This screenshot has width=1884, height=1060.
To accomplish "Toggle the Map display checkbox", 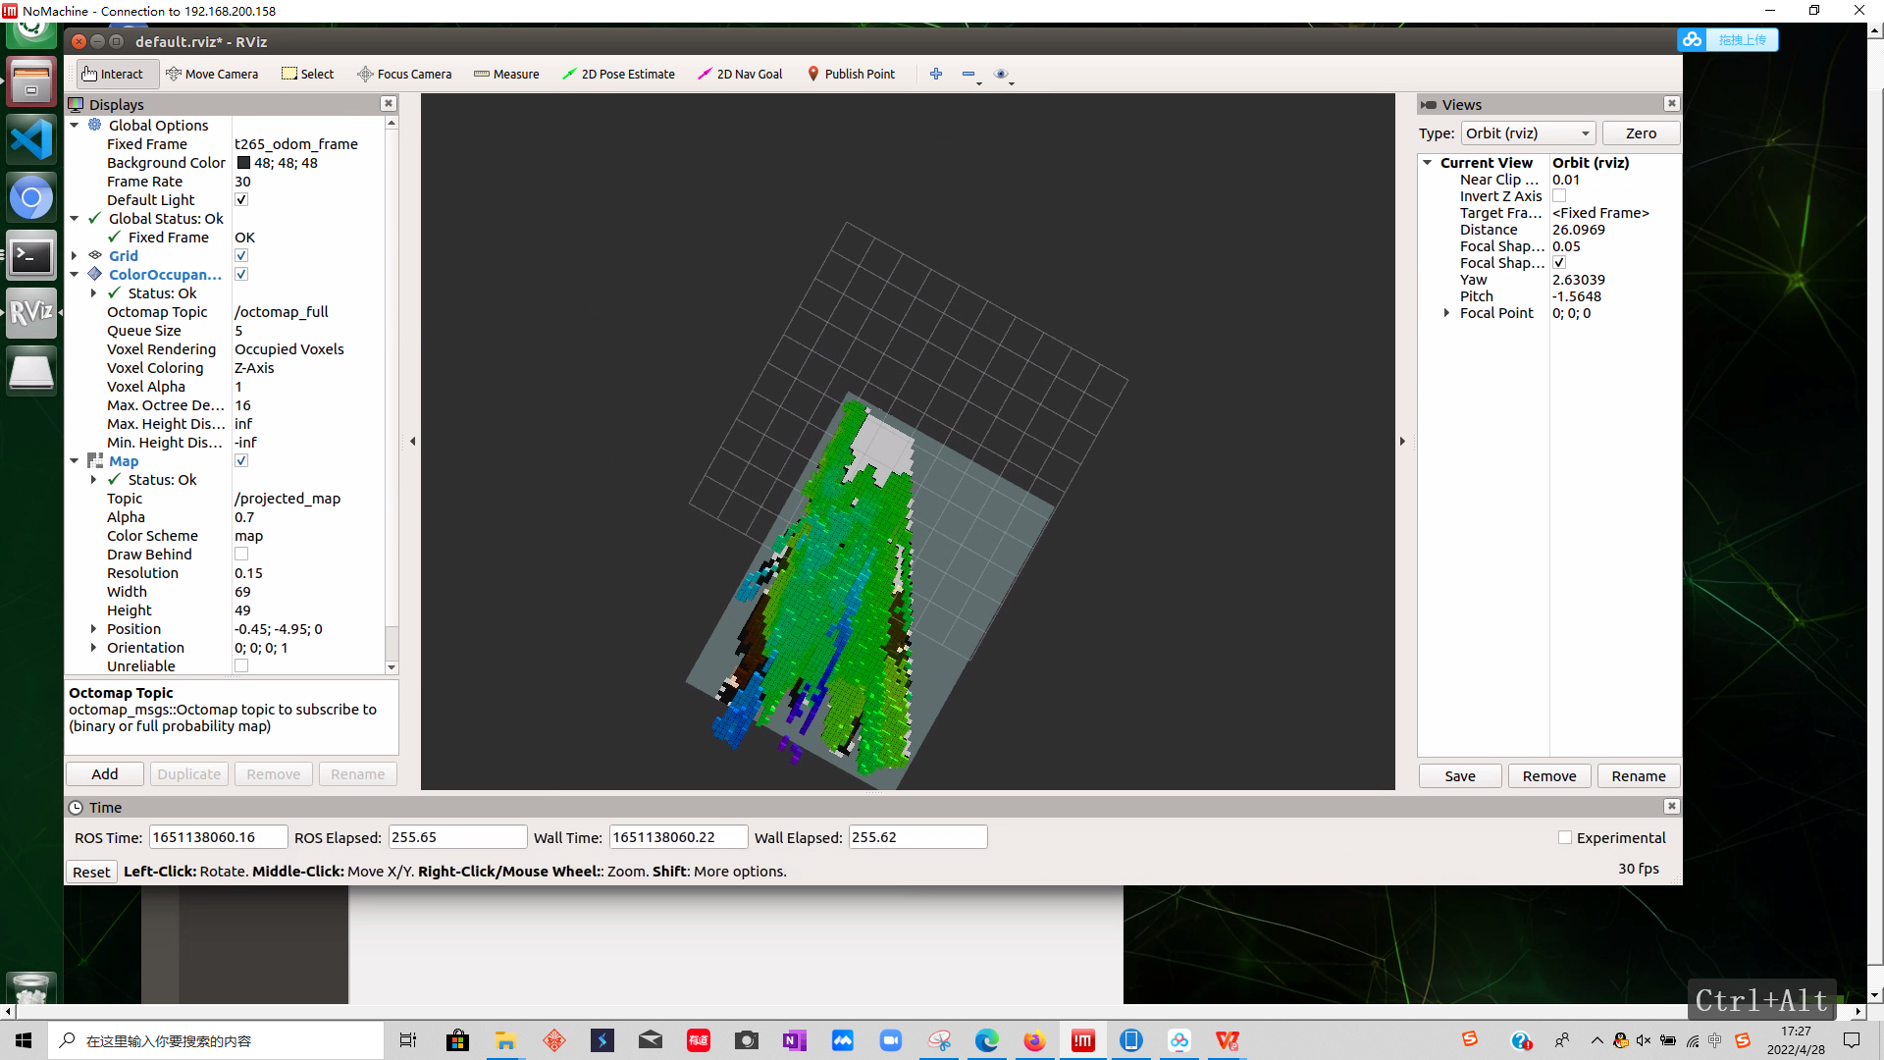I will [241, 461].
